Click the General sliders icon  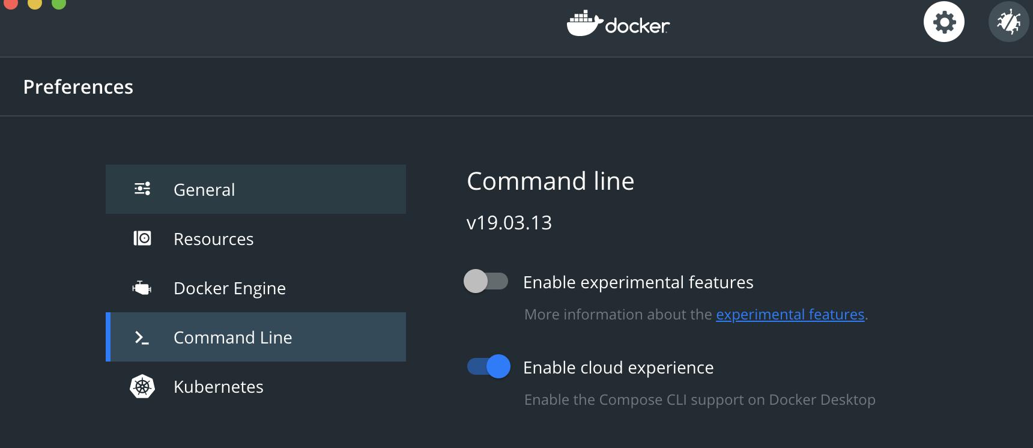click(x=142, y=189)
